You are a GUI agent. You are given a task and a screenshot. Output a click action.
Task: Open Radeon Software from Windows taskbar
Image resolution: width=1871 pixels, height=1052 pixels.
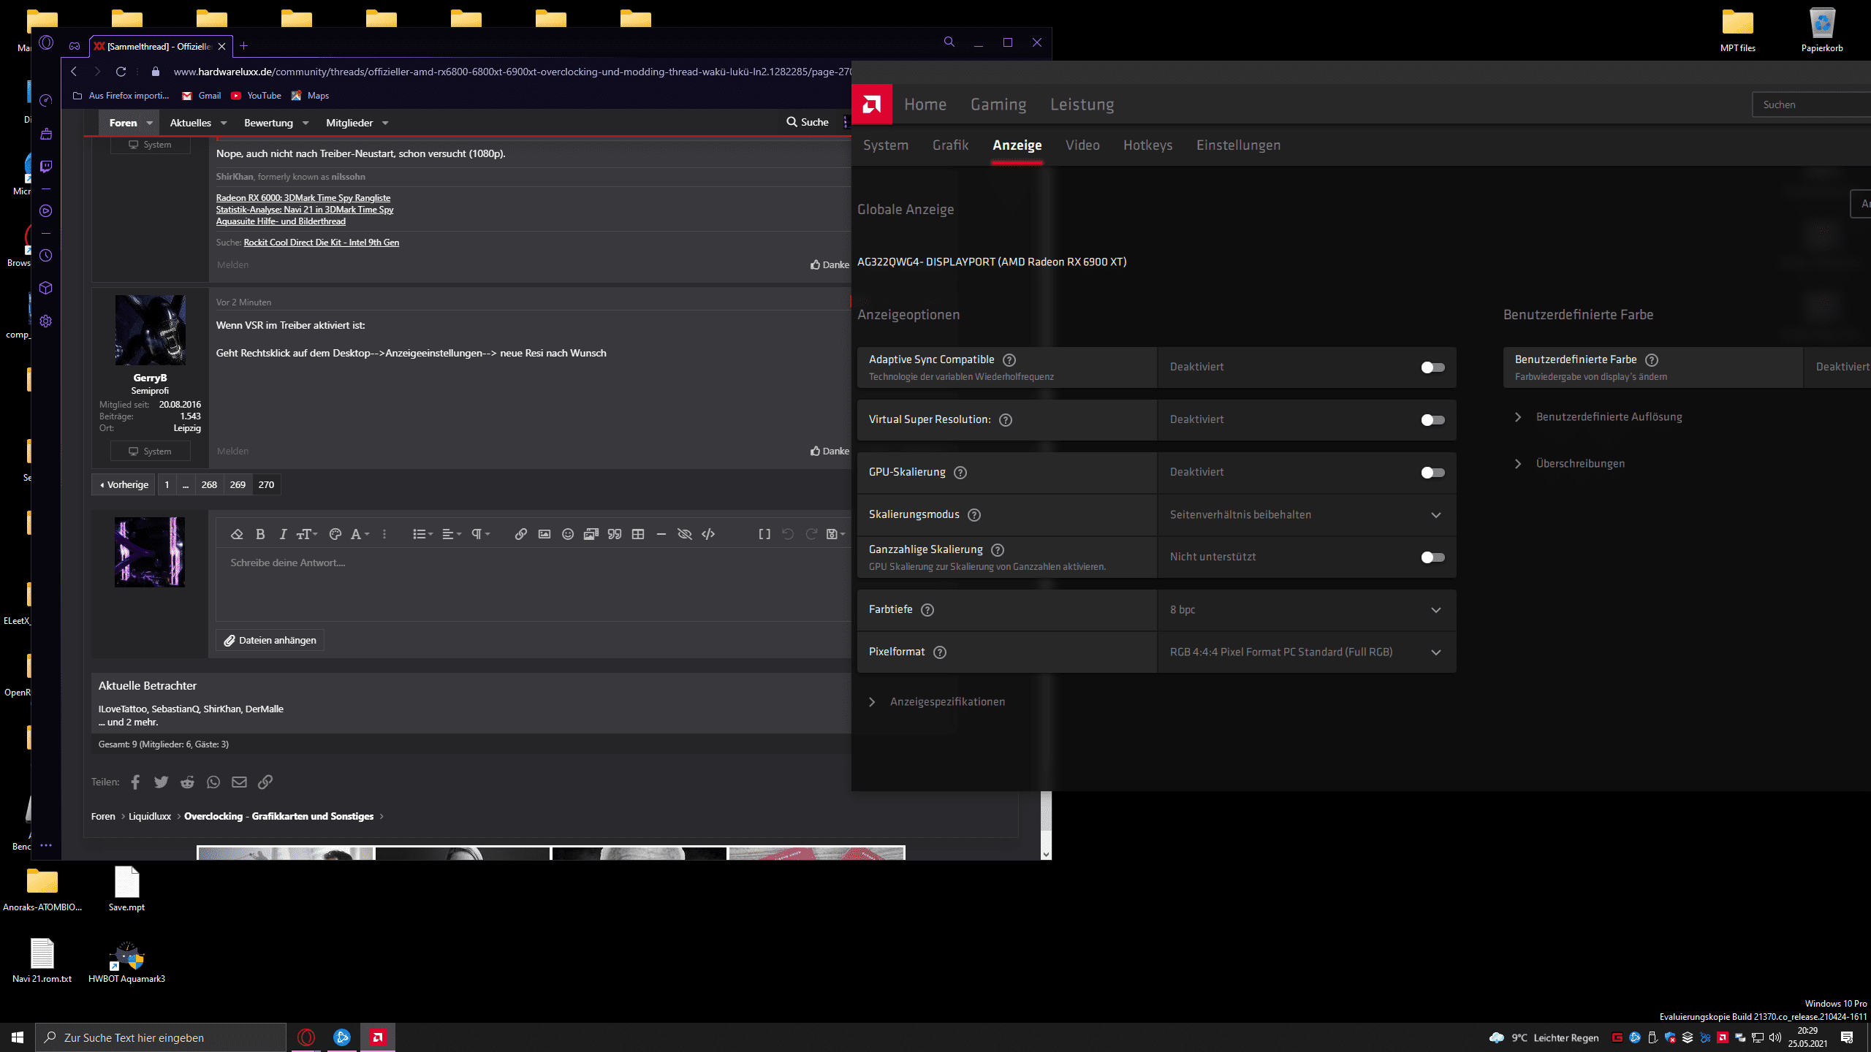377,1037
